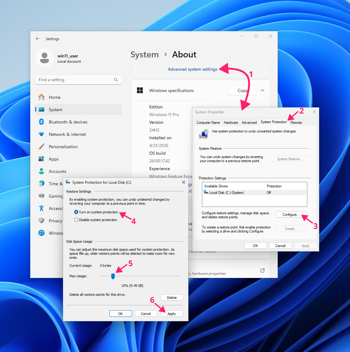The width and height of the screenshot is (350, 352).
Task: Click Apply in System Protection for Local Disk
Action: tap(172, 314)
